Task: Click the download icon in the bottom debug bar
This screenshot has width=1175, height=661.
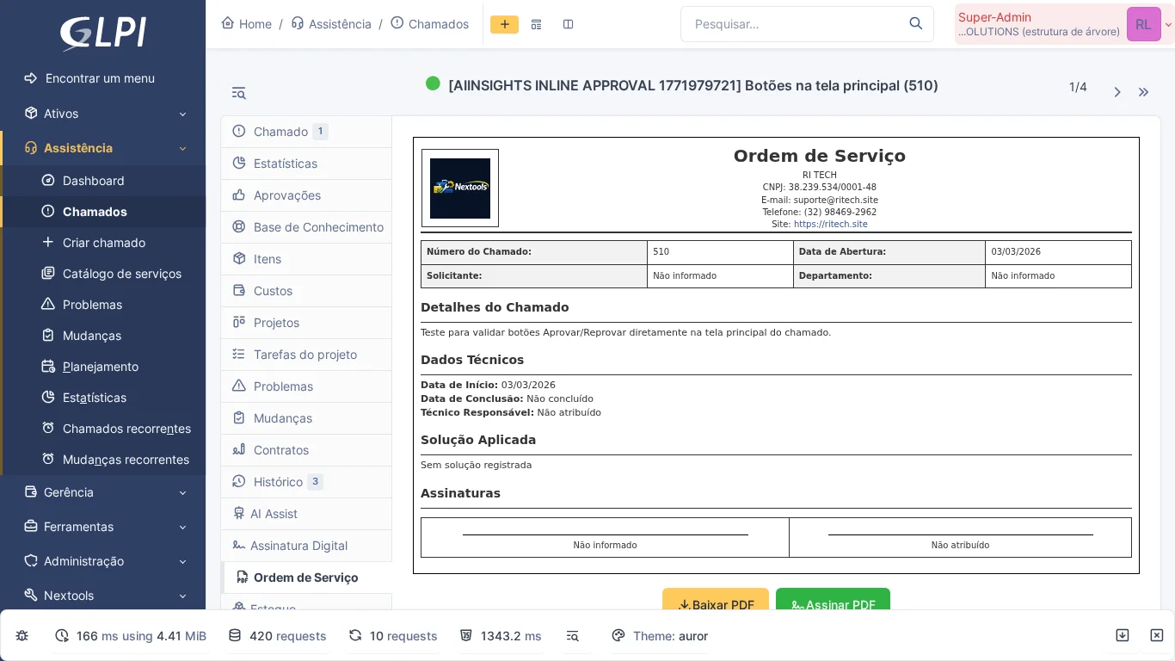Action: point(1123,635)
